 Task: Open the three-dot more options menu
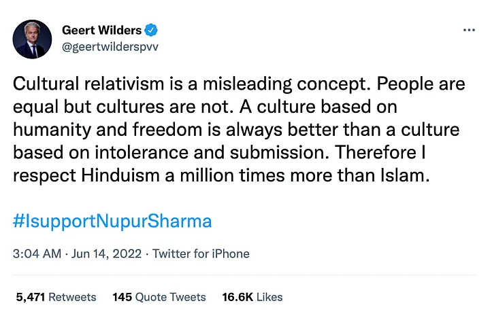pyautogui.click(x=469, y=31)
